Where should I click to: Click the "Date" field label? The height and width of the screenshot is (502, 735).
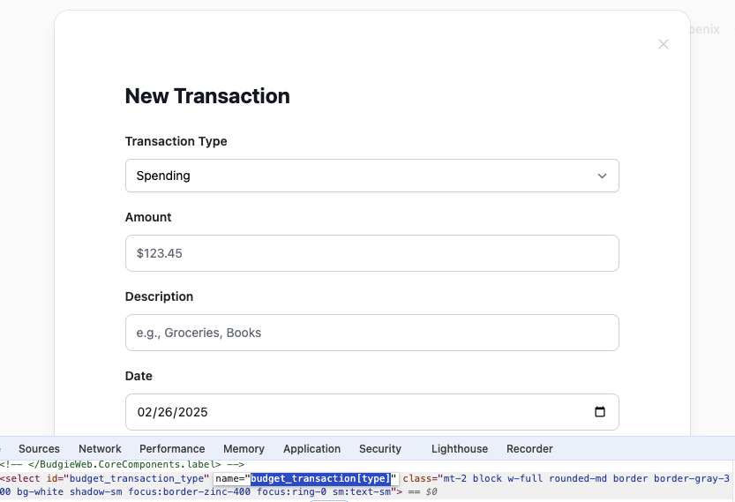139,376
